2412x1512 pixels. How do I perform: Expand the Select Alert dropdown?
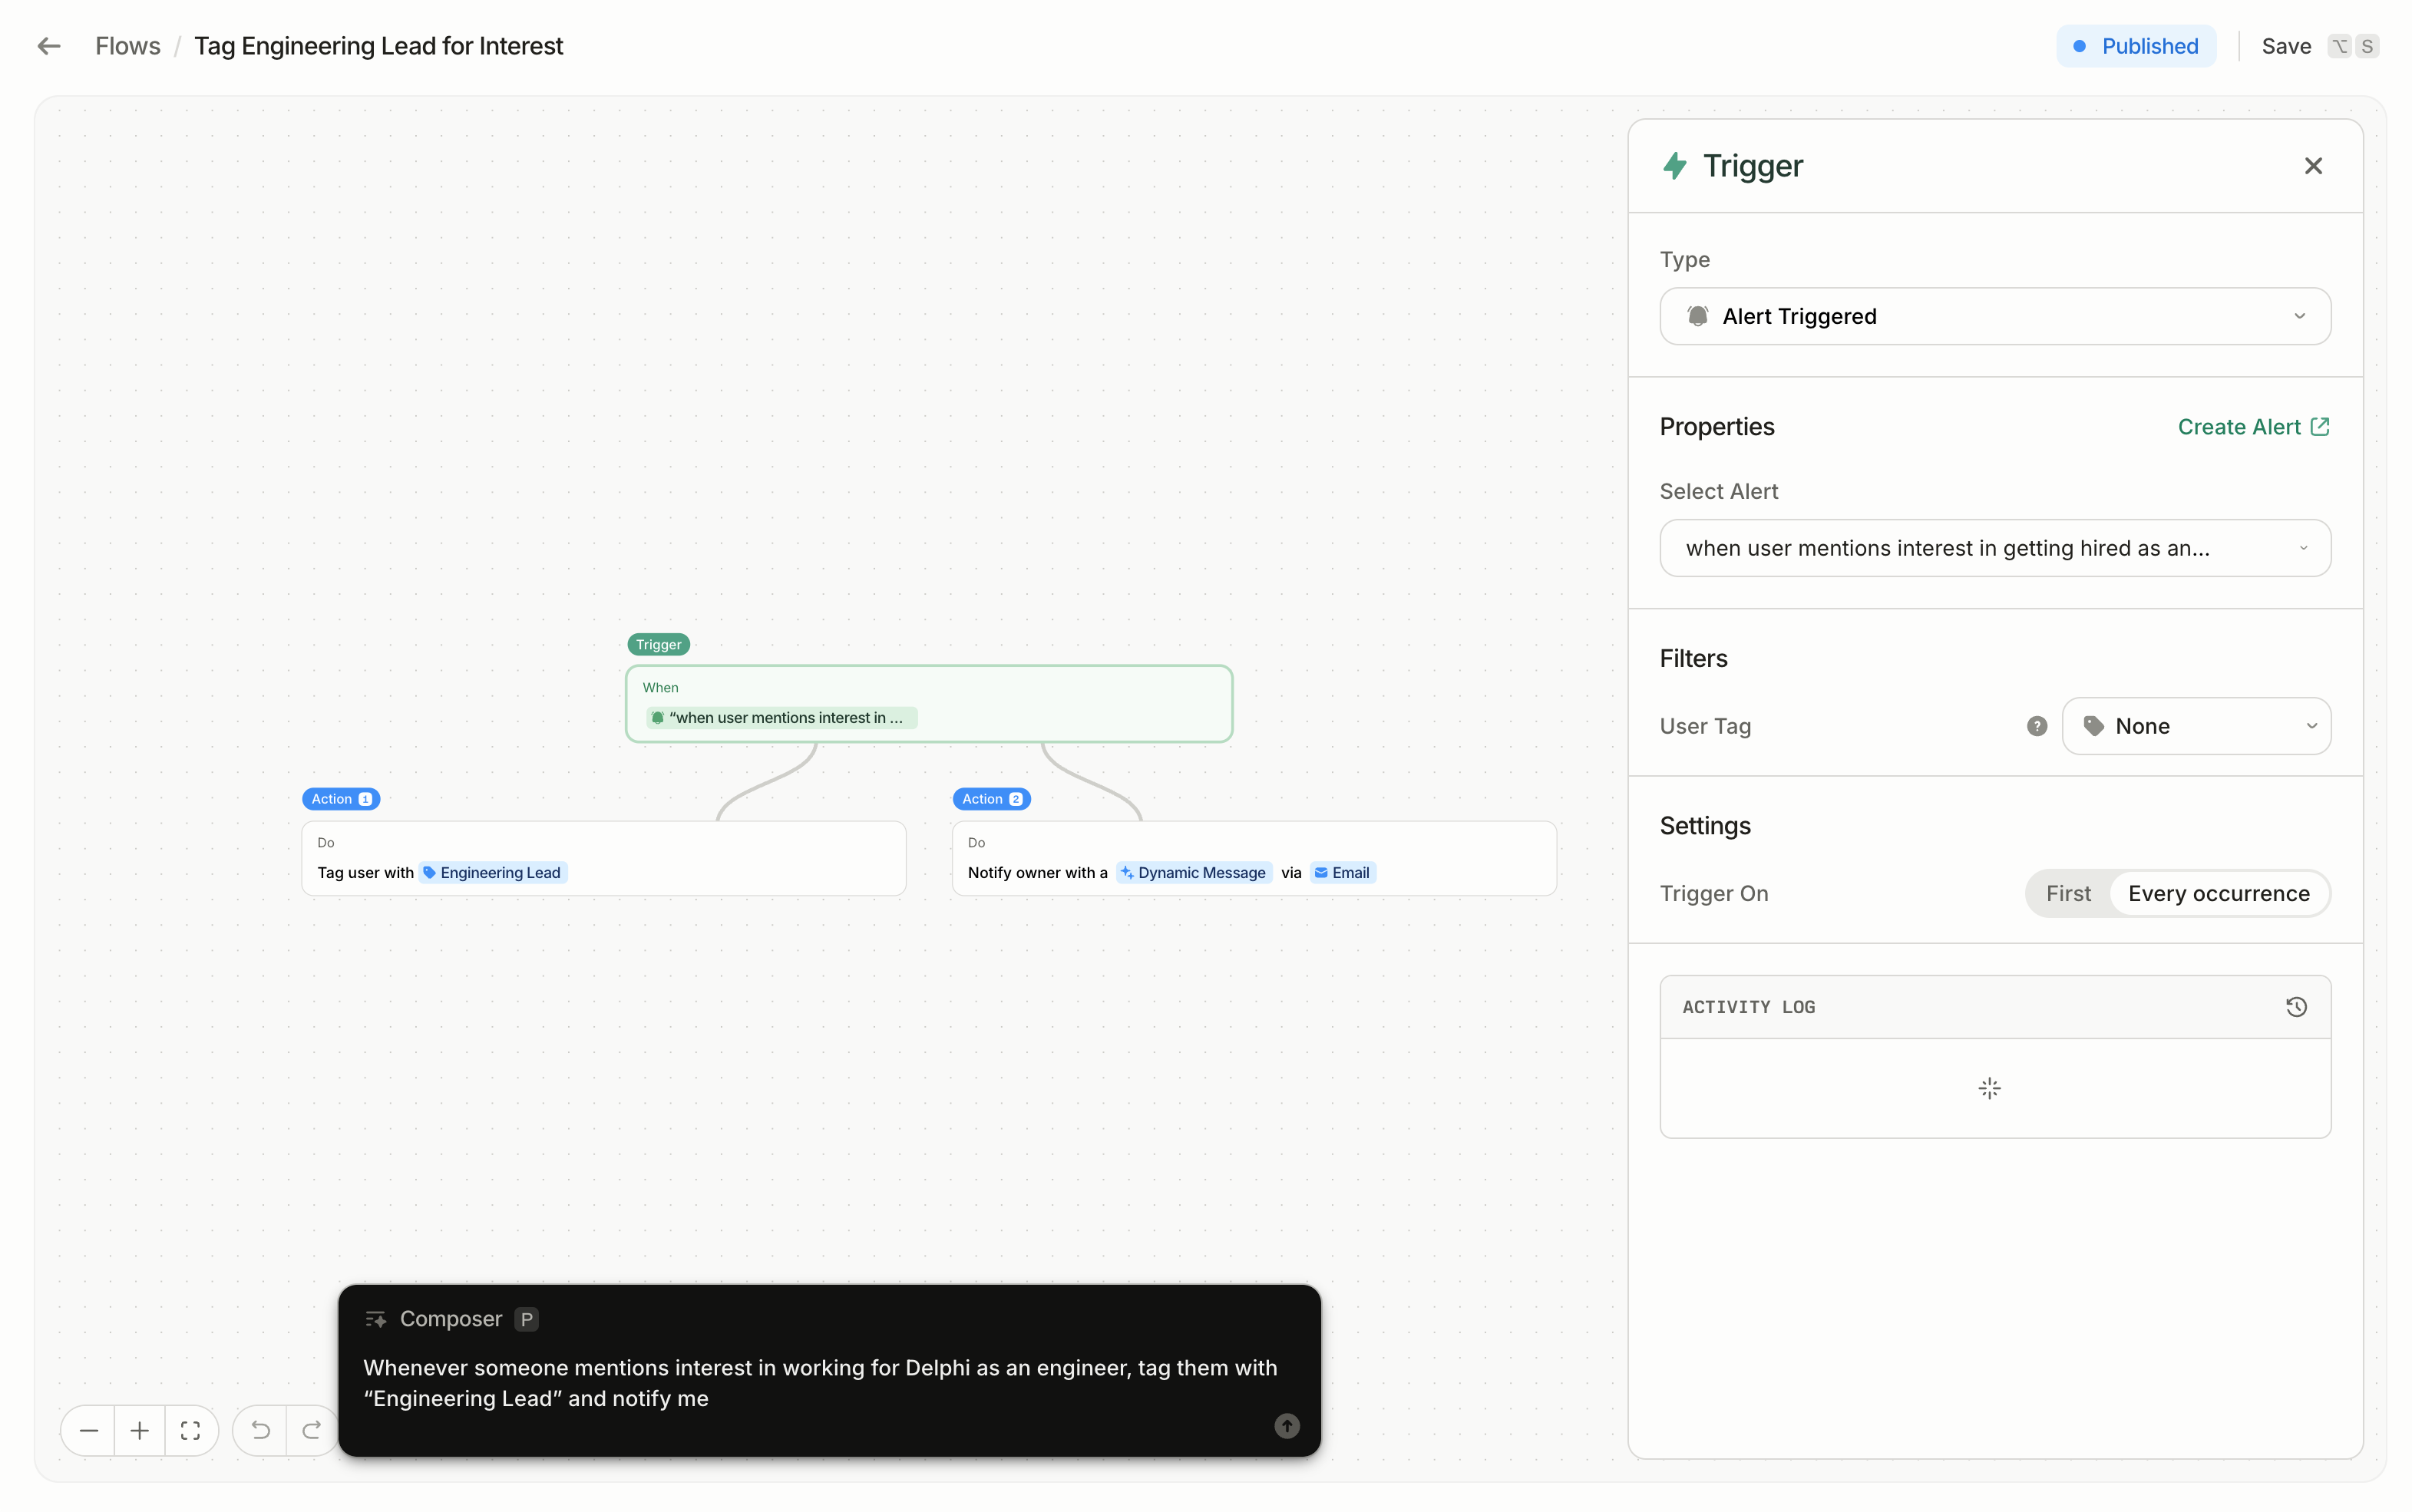[1995, 548]
